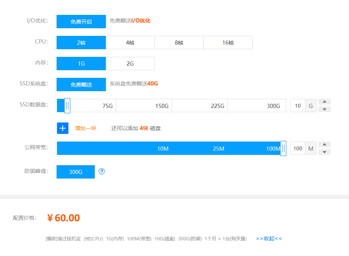The image size is (349, 256).
Task: Click the SSD data disk size input field
Action: coord(298,106)
